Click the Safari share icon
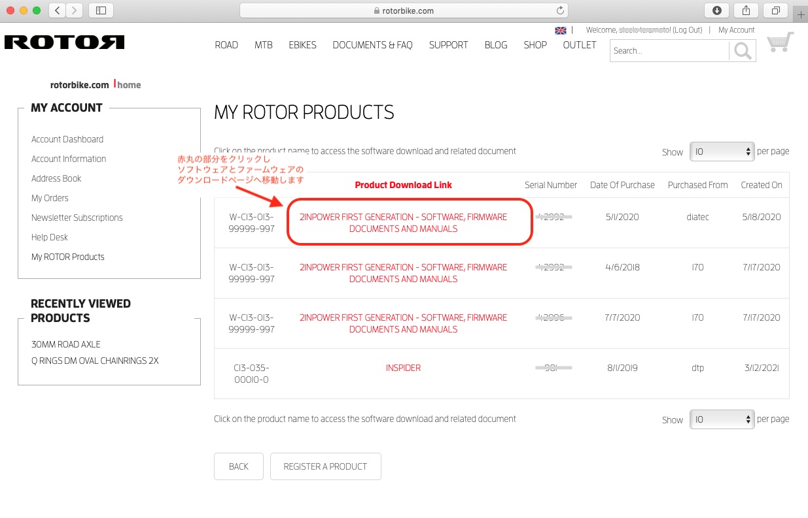The height and width of the screenshot is (518, 808). click(746, 10)
